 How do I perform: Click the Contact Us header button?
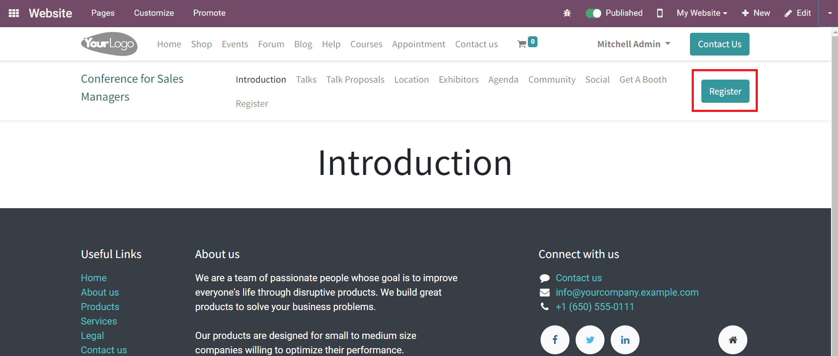click(x=719, y=44)
